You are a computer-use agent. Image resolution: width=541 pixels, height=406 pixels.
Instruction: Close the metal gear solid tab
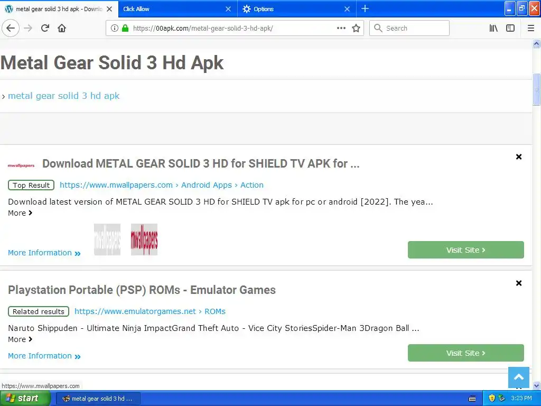pyautogui.click(x=109, y=9)
